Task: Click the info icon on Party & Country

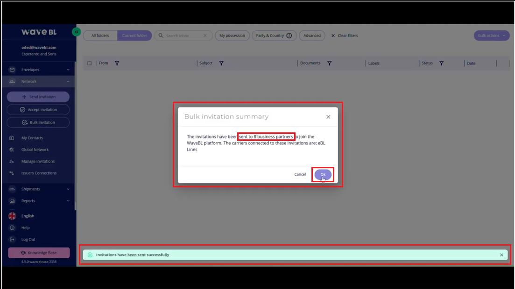Action: pos(289,35)
